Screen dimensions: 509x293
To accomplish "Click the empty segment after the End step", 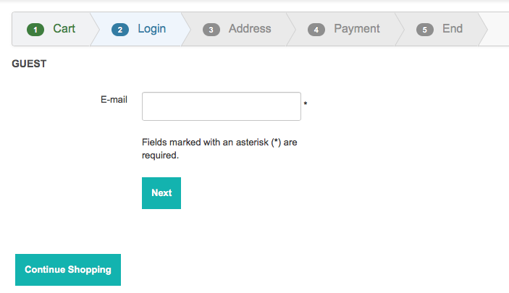I will (499, 30).
